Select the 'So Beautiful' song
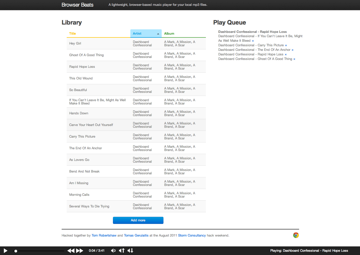The width and height of the screenshot is (360, 255). [x=78, y=90]
